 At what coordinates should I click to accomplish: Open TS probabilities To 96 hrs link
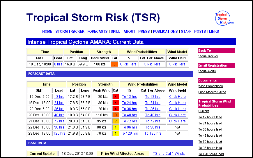coord(129,127)
